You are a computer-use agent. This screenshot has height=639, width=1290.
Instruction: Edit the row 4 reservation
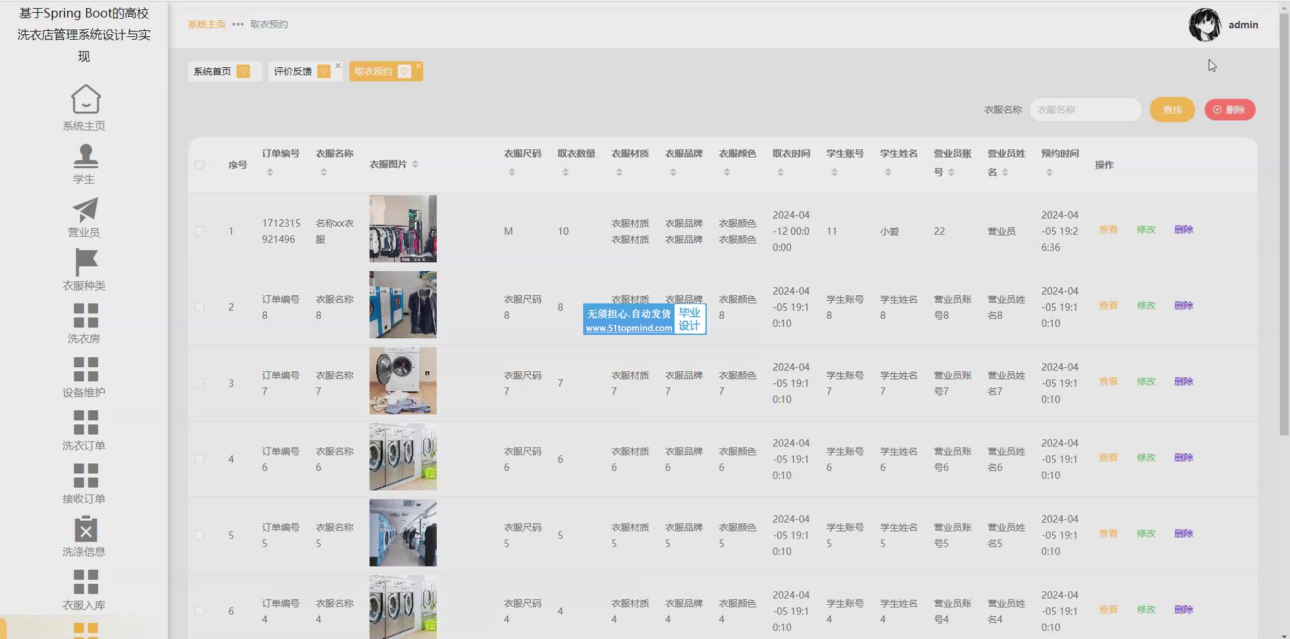1146,458
